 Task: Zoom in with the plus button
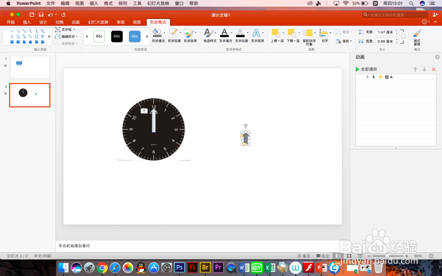[x=407, y=256]
